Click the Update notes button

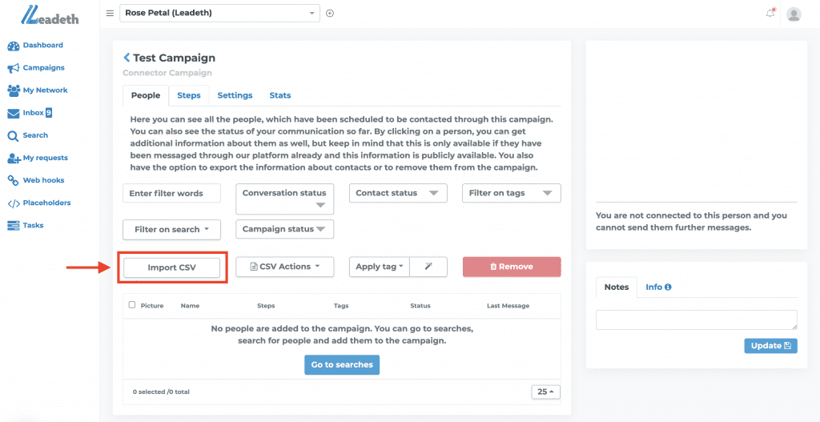771,346
